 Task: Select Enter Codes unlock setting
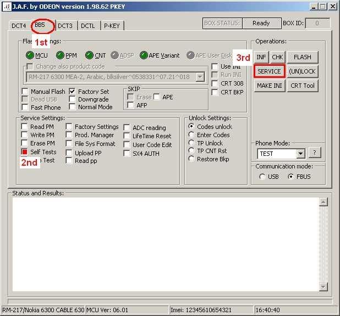coord(191,135)
